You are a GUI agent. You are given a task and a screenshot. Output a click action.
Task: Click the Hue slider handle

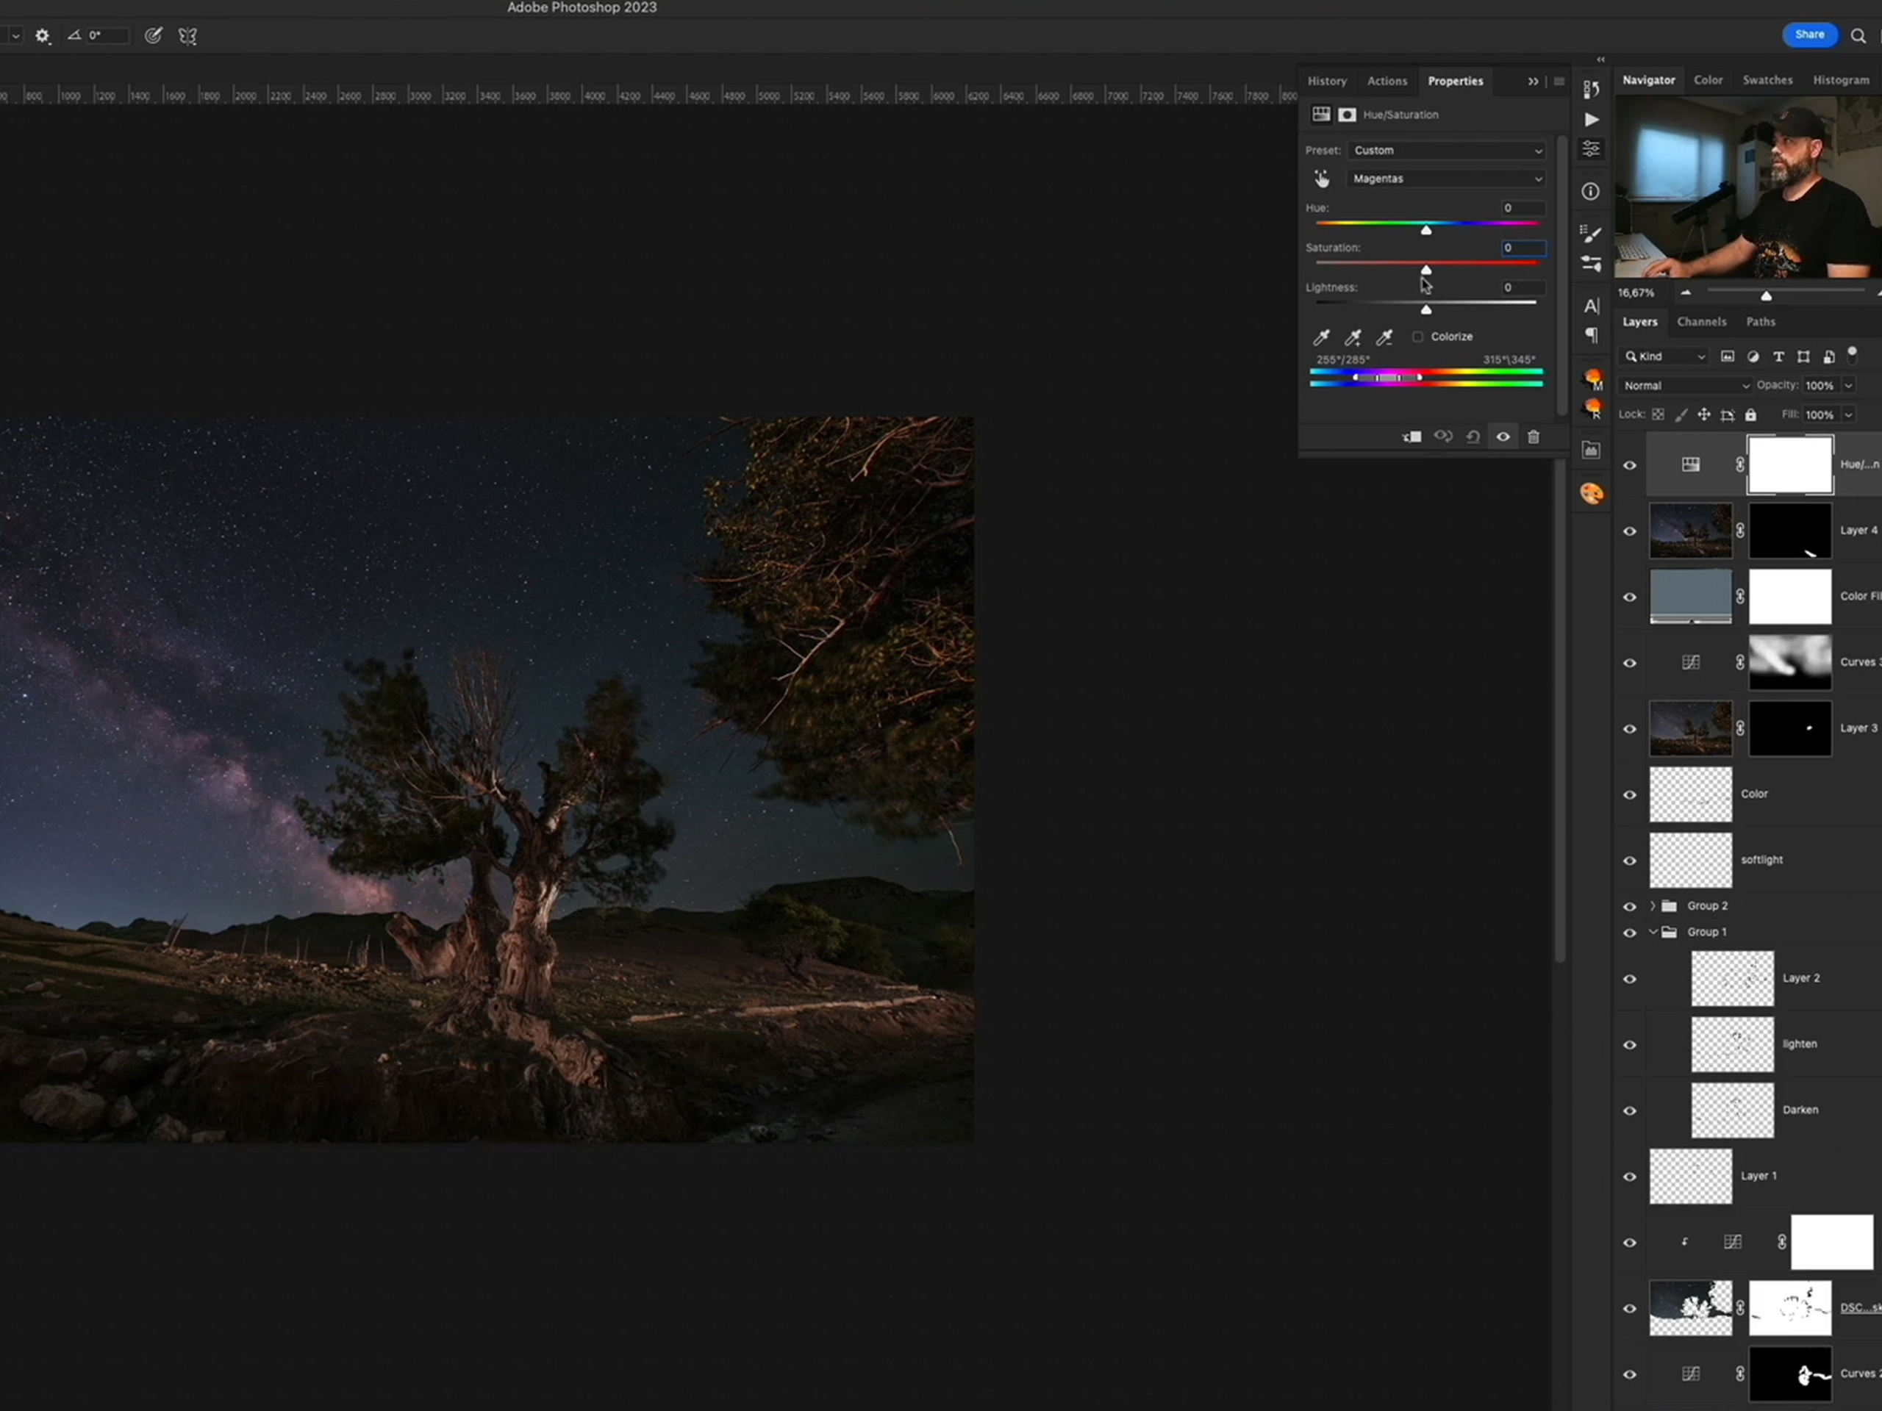coord(1426,231)
